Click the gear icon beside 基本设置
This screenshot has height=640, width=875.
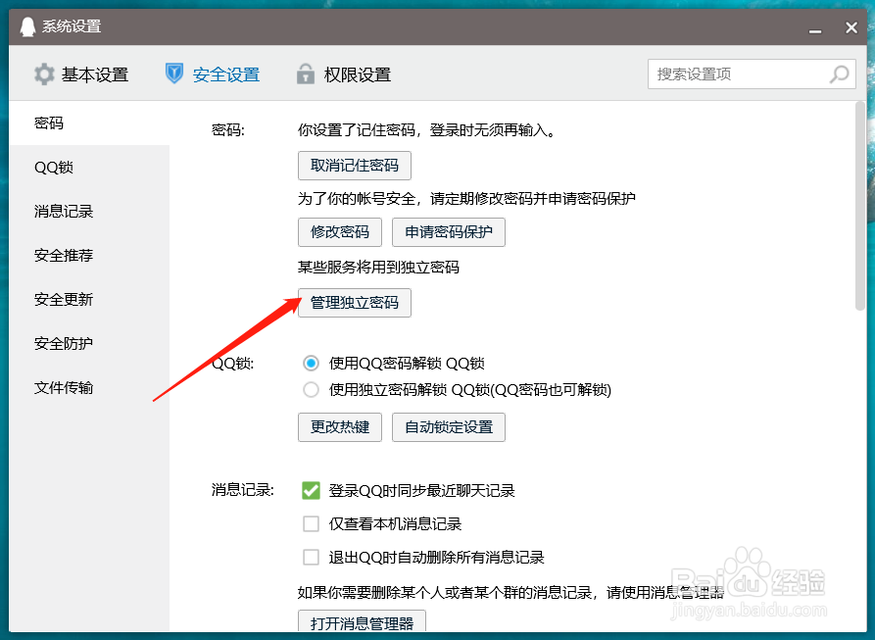pos(44,74)
